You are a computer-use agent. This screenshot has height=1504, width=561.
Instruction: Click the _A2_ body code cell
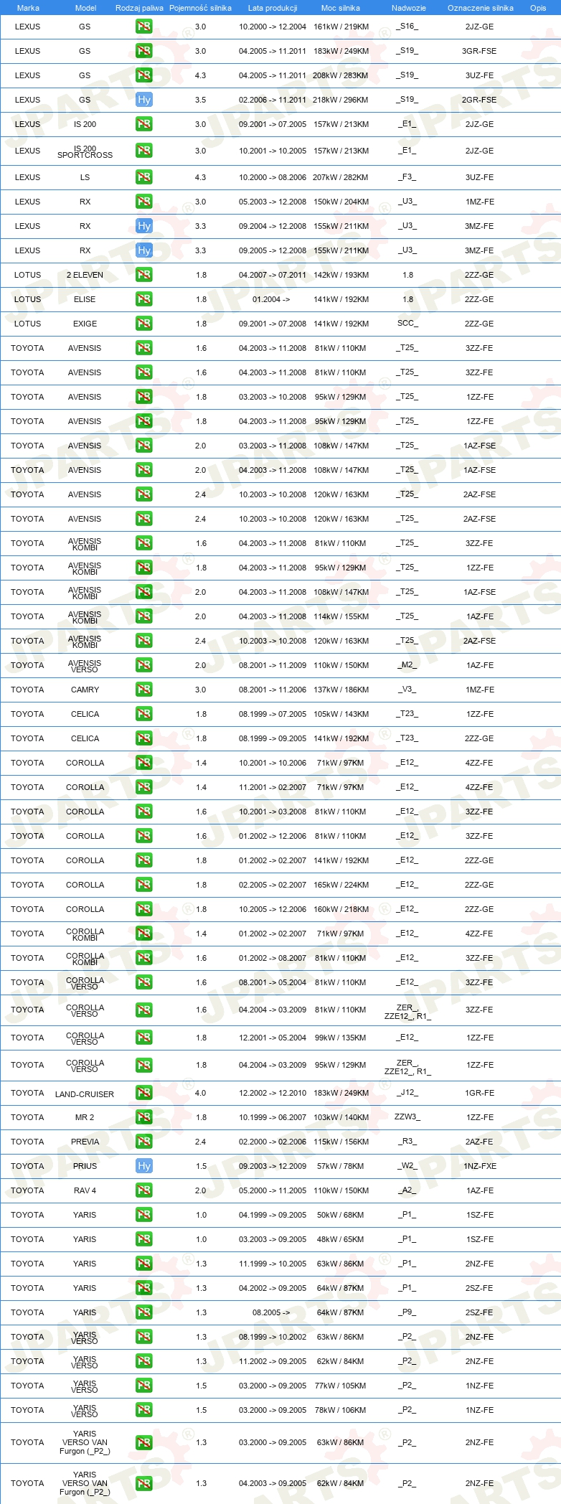pos(407,1190)
